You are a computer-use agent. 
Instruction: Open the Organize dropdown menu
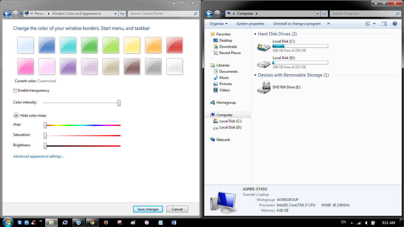219,24
